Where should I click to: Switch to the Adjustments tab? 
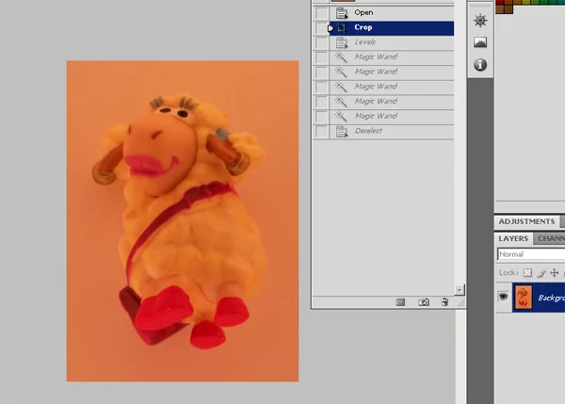click(526, 221)
